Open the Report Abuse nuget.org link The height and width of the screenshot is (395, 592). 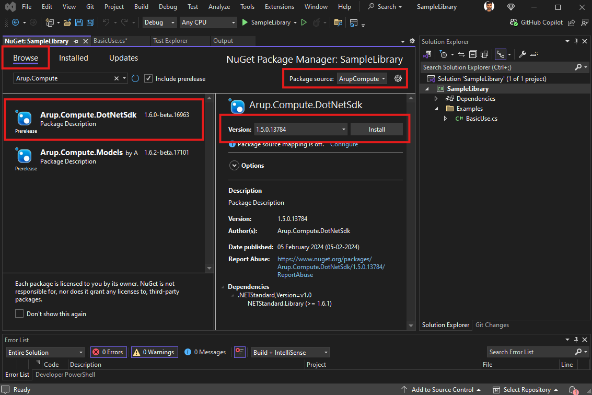331,267
